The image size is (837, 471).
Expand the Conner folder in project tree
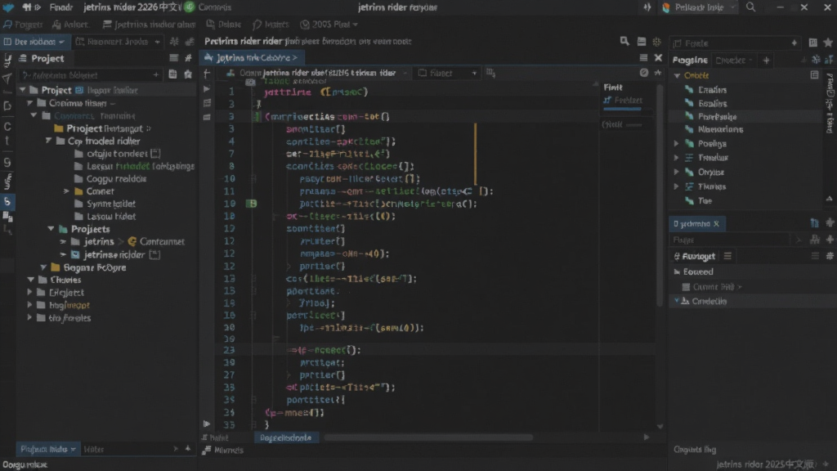[67, 191]
